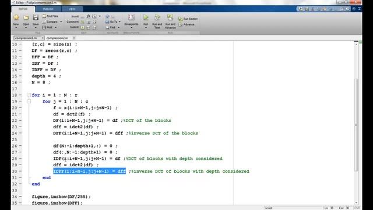Save the script with the Save icon
Screen dimensions: 373x210
36,17
